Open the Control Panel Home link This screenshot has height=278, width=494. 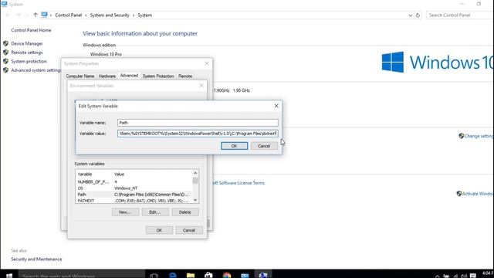pos(31,30)
